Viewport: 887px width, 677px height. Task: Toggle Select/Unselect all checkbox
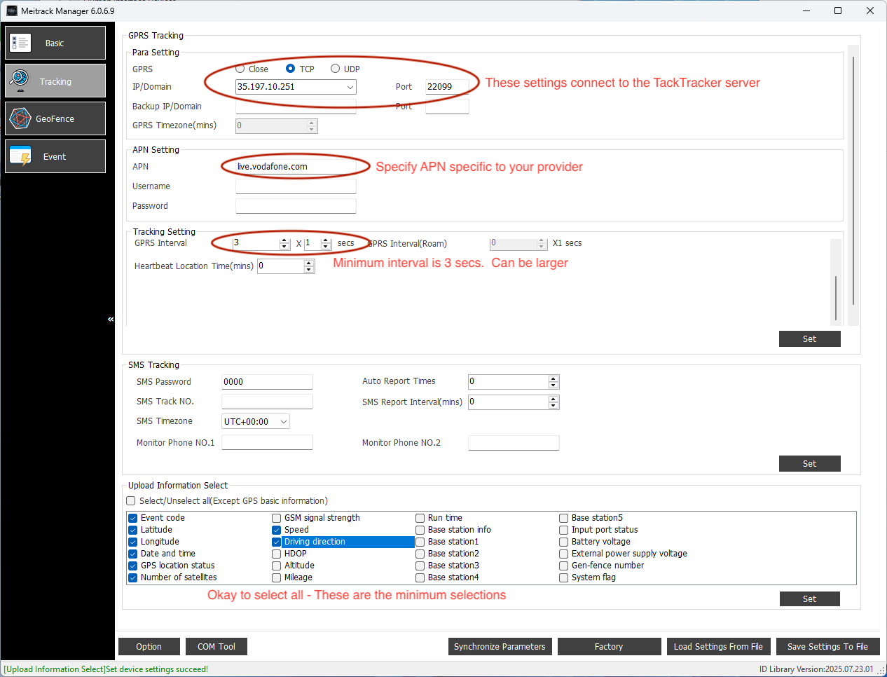point(131,501)
